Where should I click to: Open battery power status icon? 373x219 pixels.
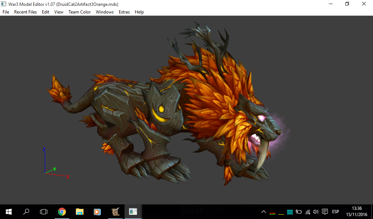pos(299,212)
